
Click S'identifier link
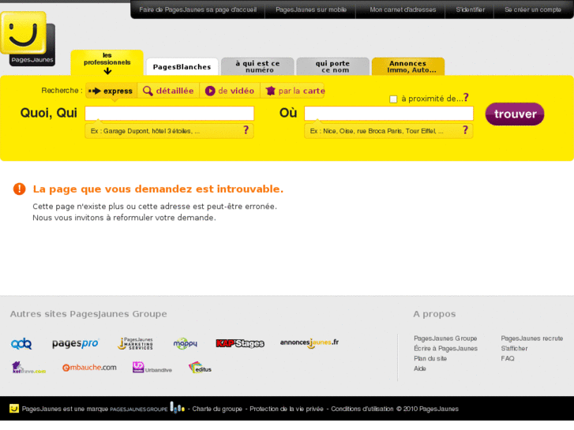tap(471, 9)
